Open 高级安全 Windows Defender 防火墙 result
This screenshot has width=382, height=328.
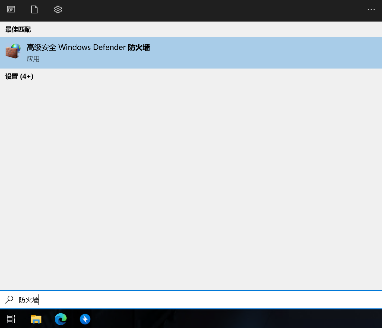pyautogui.click(x=191, y=53)
